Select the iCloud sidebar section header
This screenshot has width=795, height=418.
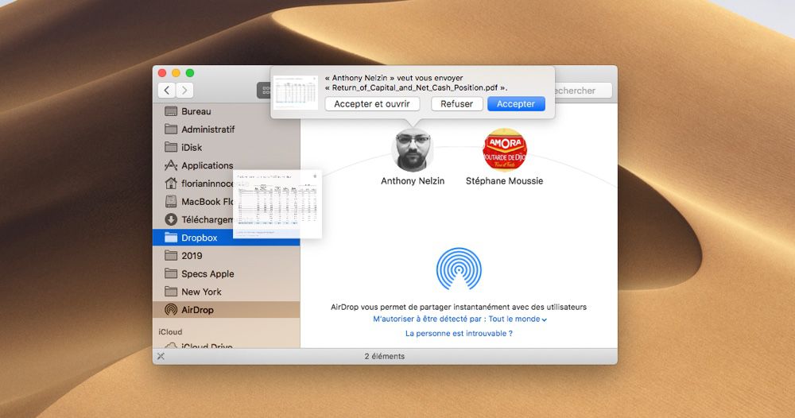pos(170,332)
